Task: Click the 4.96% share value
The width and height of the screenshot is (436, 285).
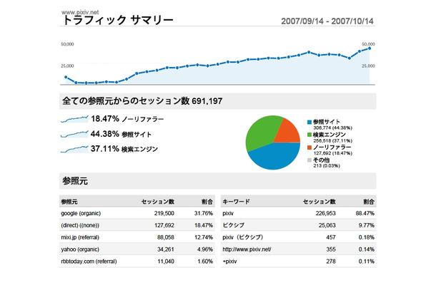Action: 205,249
